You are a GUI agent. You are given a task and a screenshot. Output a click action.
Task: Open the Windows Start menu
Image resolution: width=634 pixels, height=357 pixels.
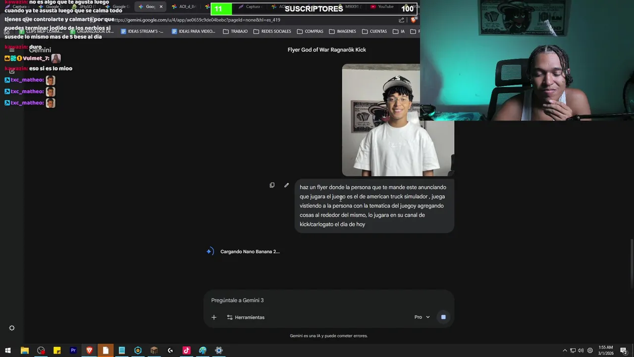click(8, 351)
